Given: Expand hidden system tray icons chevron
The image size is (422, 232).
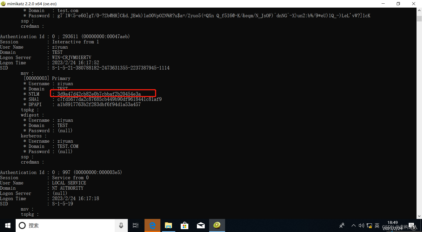Looking at the screenshot, I should tap(353, 225).
